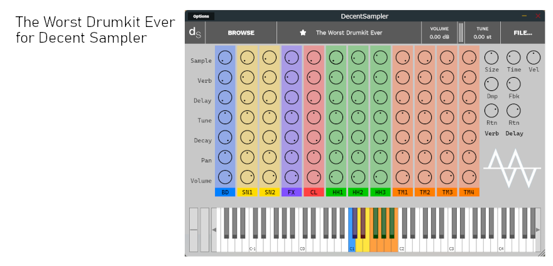Click the BROWSE button

(x=241, y=33)
